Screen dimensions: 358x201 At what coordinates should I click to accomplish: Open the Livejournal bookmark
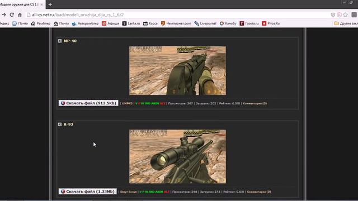click(x=205, y=23)
